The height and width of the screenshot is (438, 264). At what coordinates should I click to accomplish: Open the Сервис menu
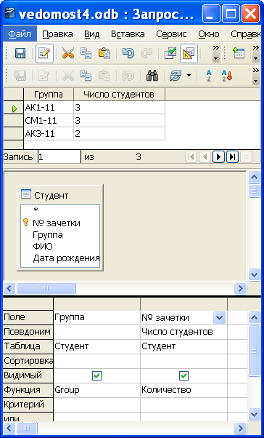tap(171, 34)
